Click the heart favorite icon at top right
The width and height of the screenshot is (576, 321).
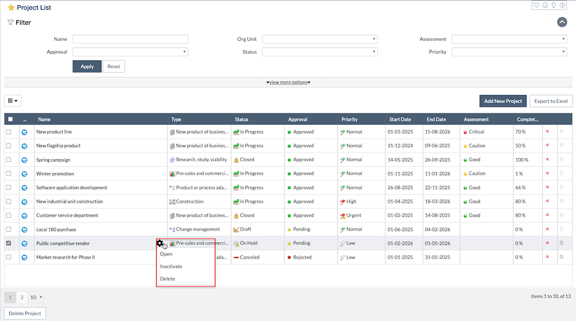[536, 5]
